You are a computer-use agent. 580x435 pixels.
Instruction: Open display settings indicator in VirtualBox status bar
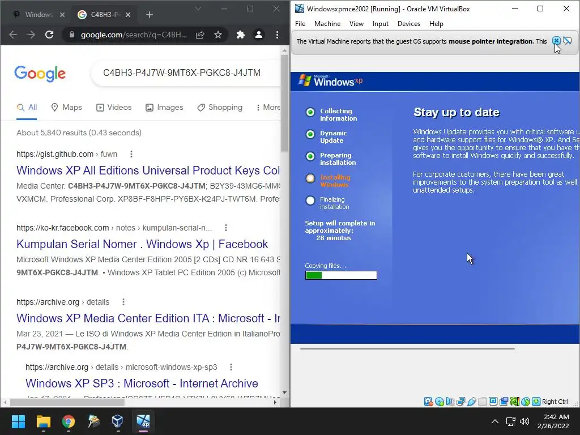click(x=493, y=402)
